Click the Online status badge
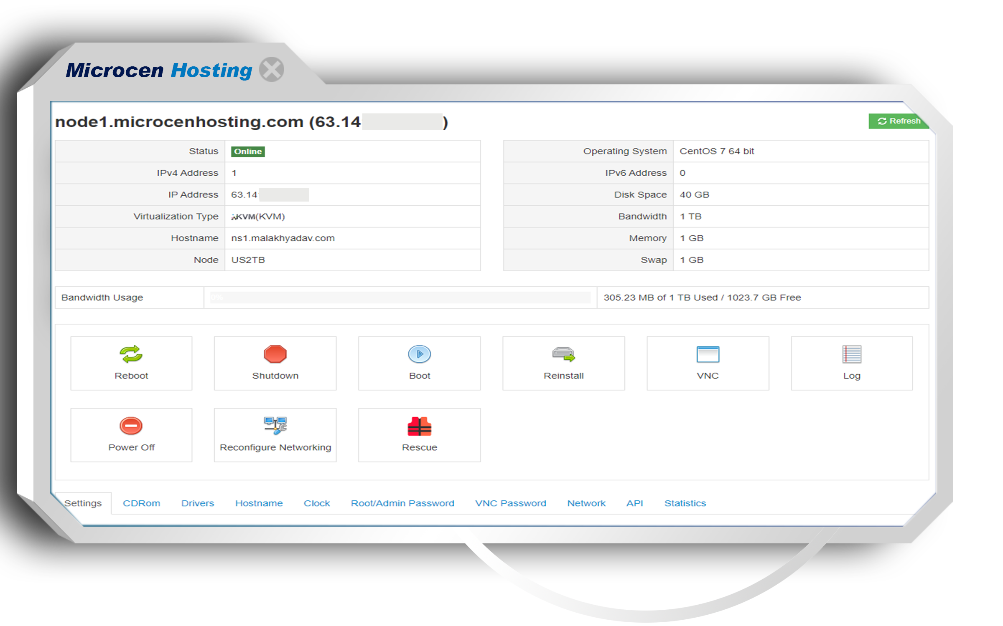 pyautogui.click(x=248, y=151)
